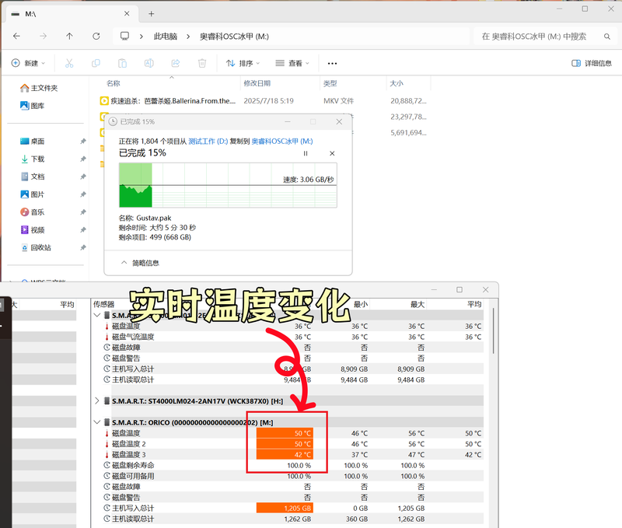Select the ORICO 磁盘可用备用 row
Viewport: 622px width, 528px height.
pos(293,476)
